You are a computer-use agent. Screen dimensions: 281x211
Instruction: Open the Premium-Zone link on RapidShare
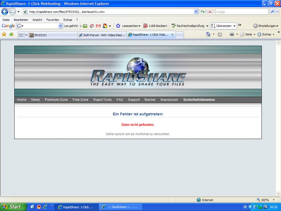click(56, 100)
